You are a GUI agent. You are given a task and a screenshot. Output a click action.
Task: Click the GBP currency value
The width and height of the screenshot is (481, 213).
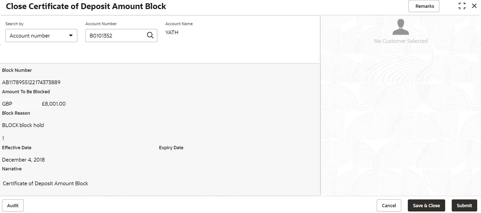[7, 104]
